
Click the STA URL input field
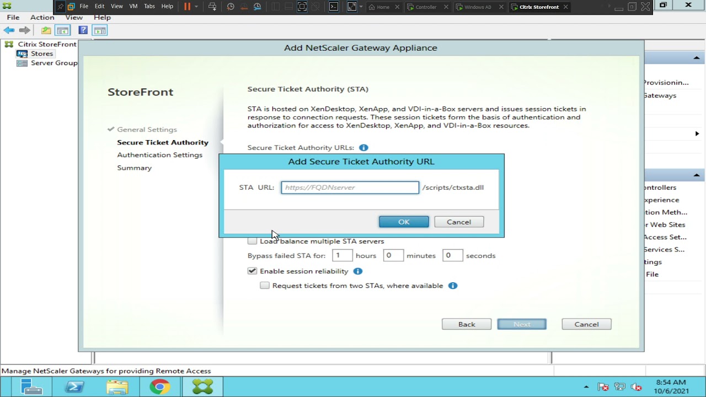(350, 187)
